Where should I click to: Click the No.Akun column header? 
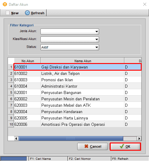27,61
